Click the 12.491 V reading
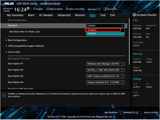 (137, 87)
